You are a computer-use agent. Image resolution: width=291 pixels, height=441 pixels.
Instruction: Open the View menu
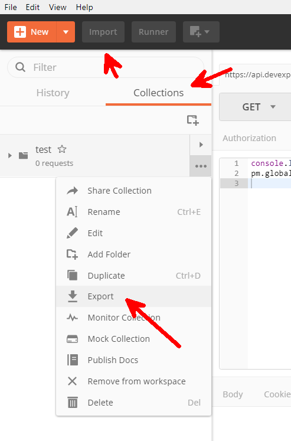[x=58, y=7]
